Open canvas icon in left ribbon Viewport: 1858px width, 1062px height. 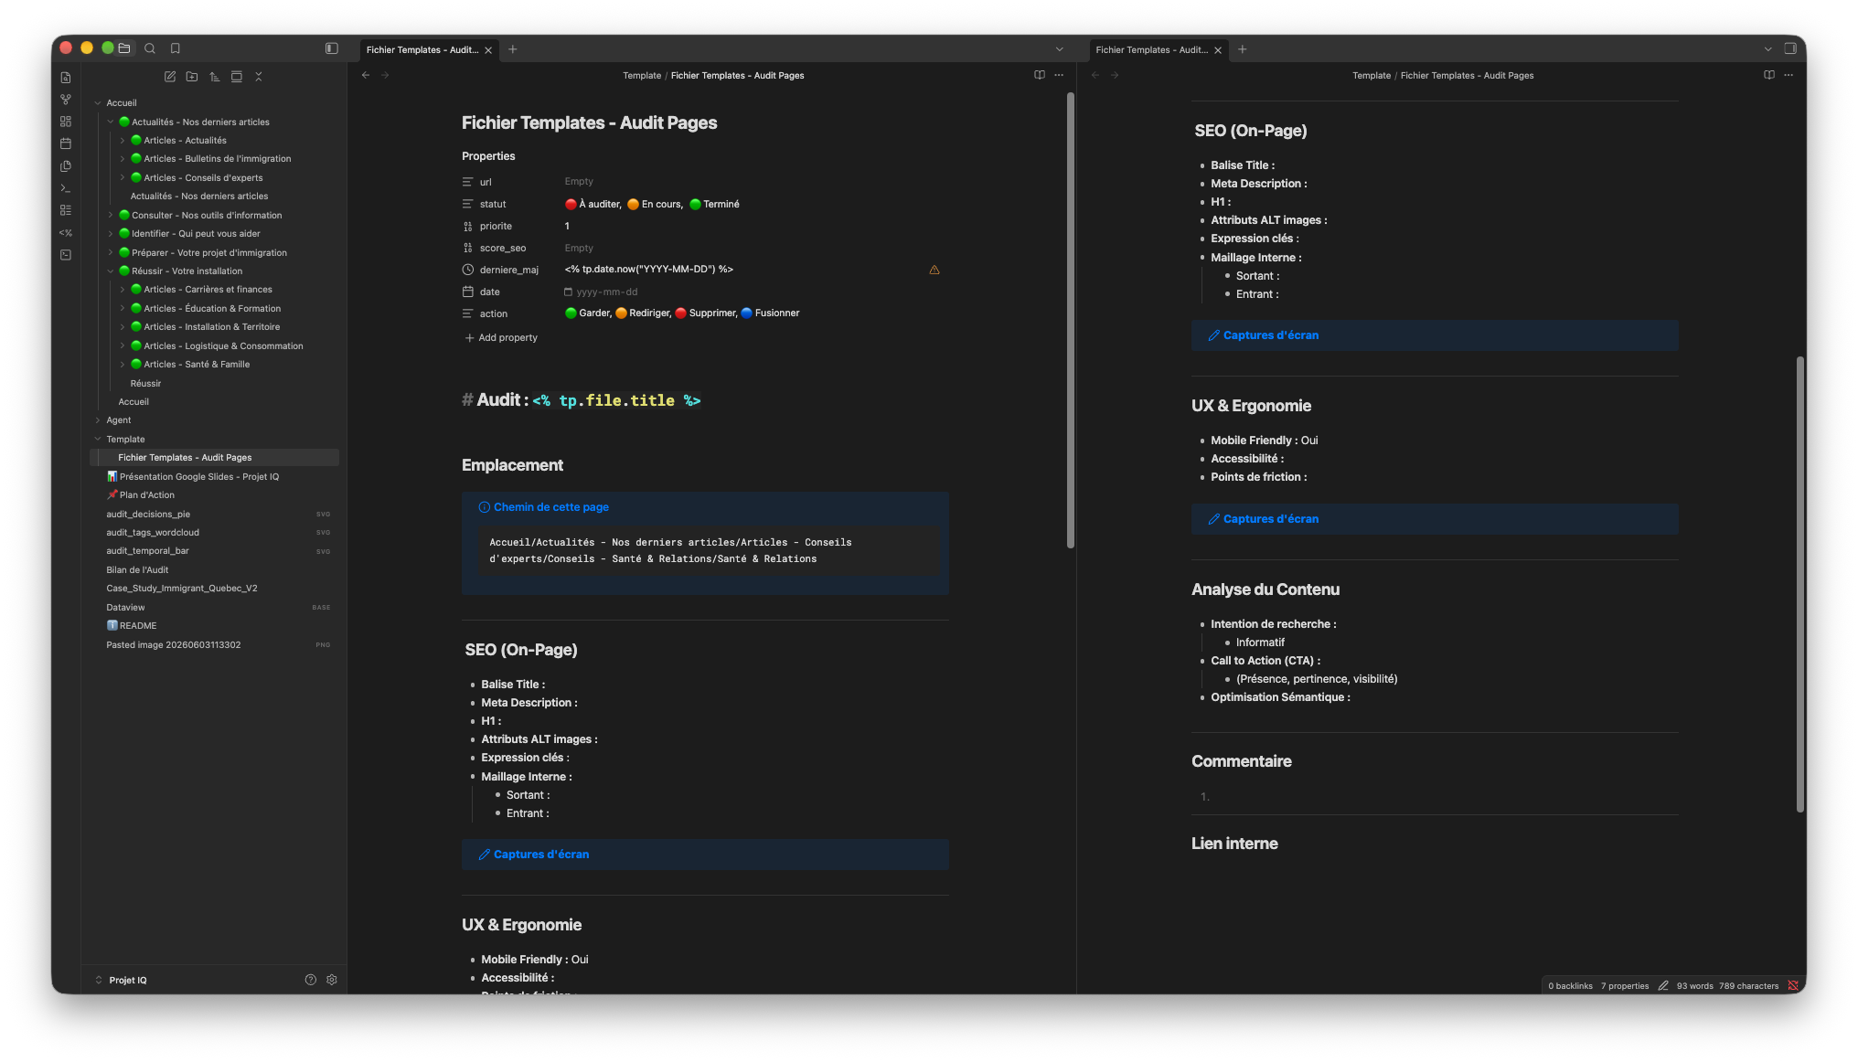pyautogui.click(x=66, y=122)
